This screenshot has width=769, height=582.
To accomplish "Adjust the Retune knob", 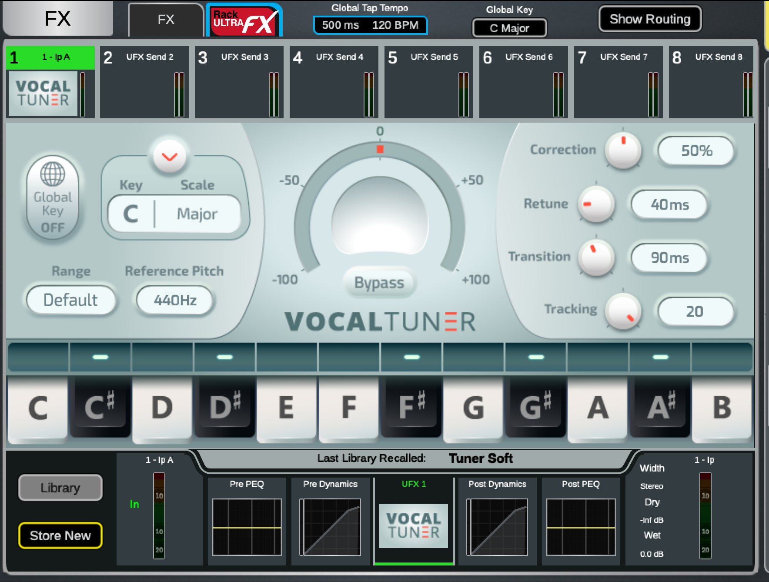I will click(x=596, y=204).
